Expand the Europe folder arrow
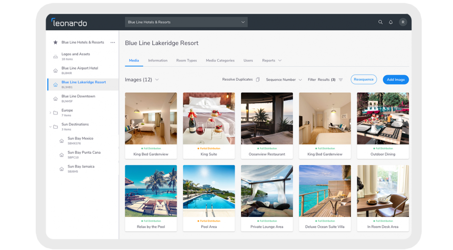Viewport: 453px width, 250px height. tap(50, 113)
